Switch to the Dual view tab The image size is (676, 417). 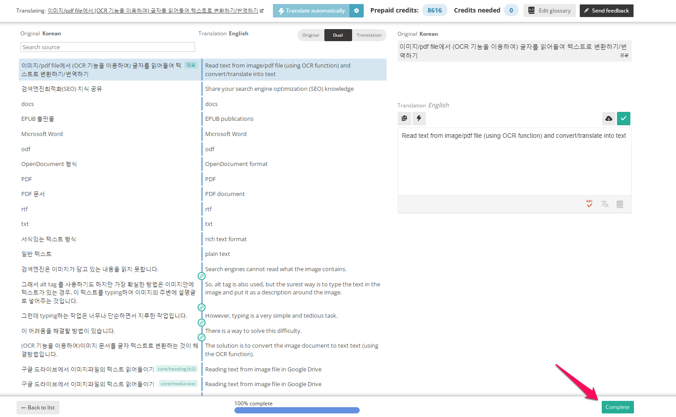pos(338,35)
